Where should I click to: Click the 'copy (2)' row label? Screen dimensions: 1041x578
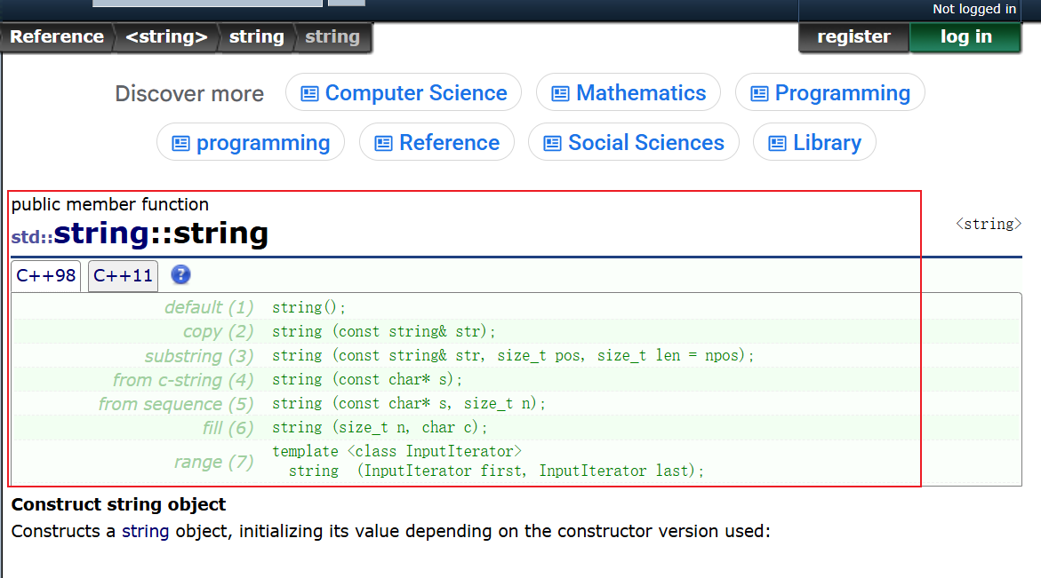219,331
